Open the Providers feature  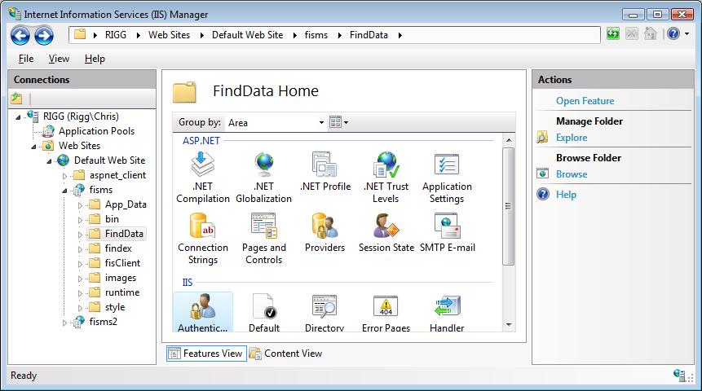[x=325, y=233]
